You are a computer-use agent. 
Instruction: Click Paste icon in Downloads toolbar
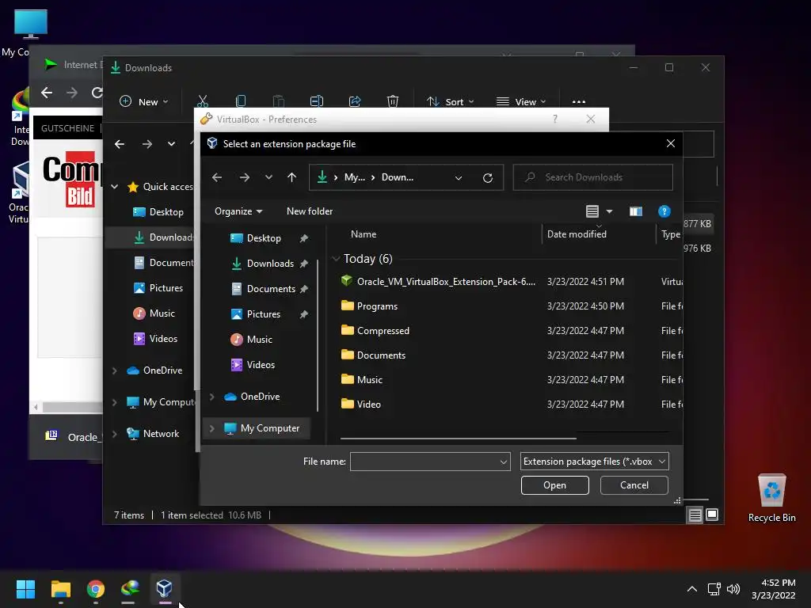278,101
